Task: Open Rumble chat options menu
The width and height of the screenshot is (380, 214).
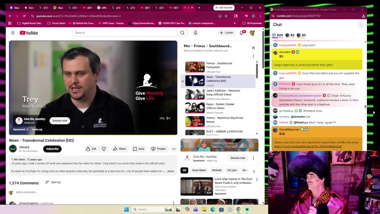Action: tap(360, 25)
